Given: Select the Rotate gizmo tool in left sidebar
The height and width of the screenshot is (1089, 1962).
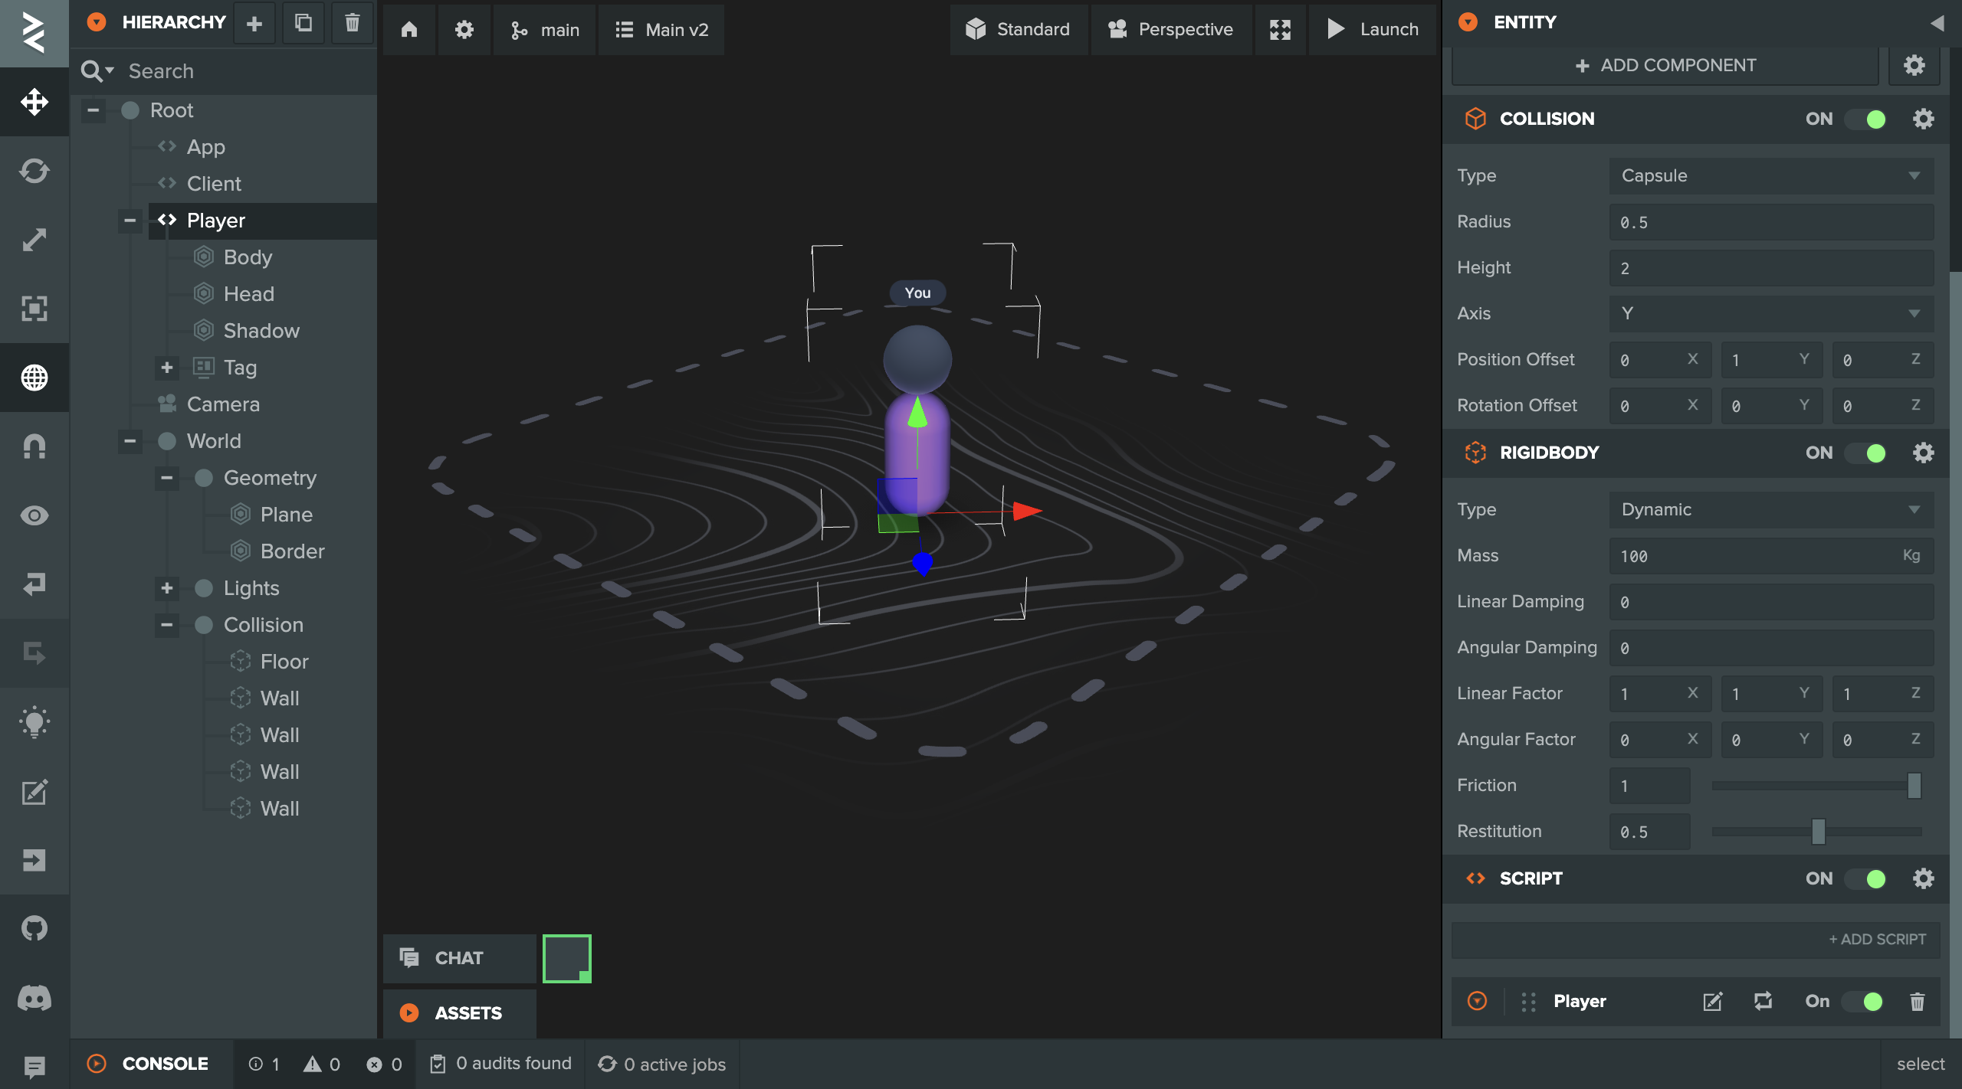Looking at the screenshot, I should [34, 170].
